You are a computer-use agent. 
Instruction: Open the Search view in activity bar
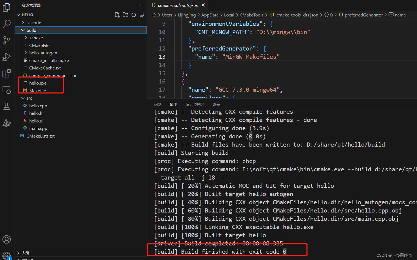click(7, 24)
